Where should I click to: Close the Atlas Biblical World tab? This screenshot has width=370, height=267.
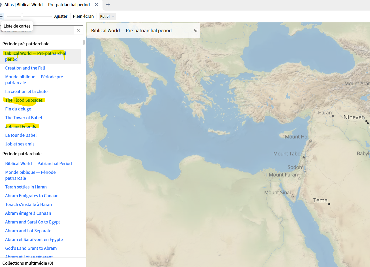(x=96, y=5)
